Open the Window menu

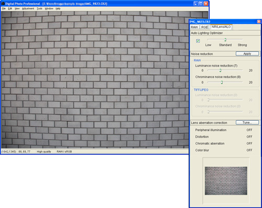(x=49, y=8)
